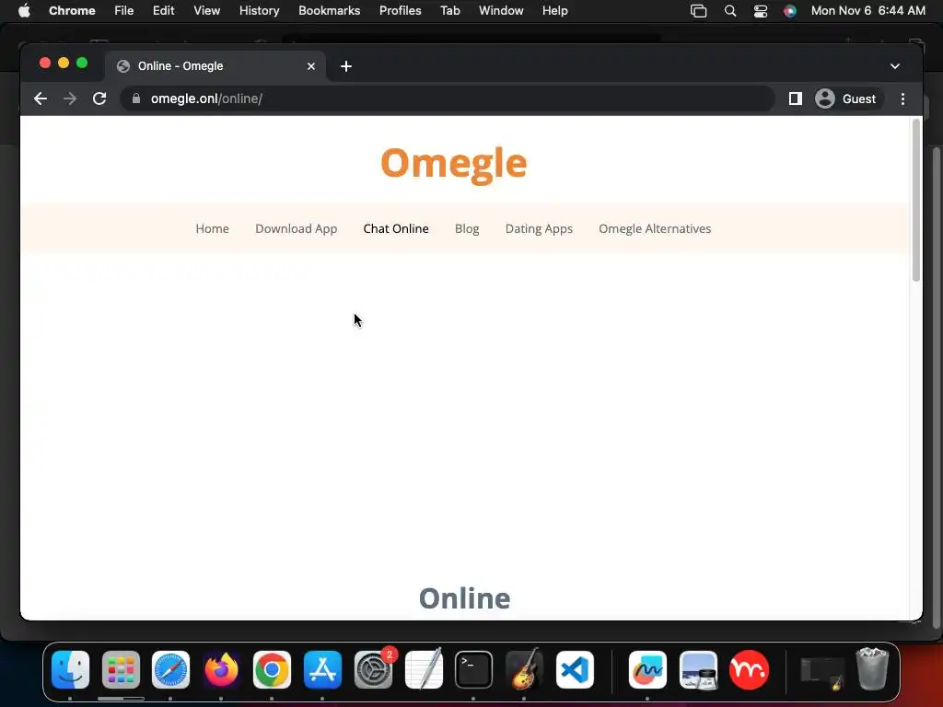Screen dimensions: 943x707
Task: Open Chrome's three-dot menu
Action: [x=902, y=99]
